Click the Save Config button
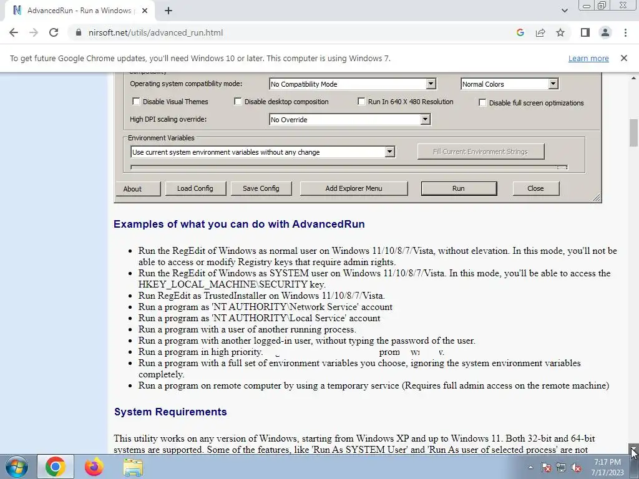This screenshot has height=479, width=639. (261, 188)
